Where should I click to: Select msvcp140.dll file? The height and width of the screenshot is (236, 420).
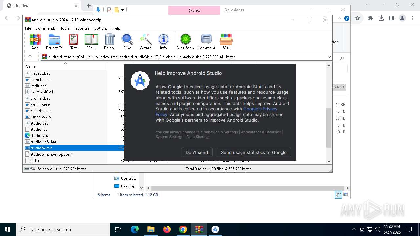[42, 92]
